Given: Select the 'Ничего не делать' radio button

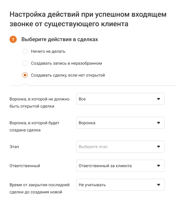Looking at the screenshot, I should (25, 51).
